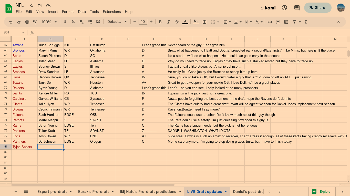
Task: Open the font family dropdown
Action: pyautogui.click(x=117, y=22)
